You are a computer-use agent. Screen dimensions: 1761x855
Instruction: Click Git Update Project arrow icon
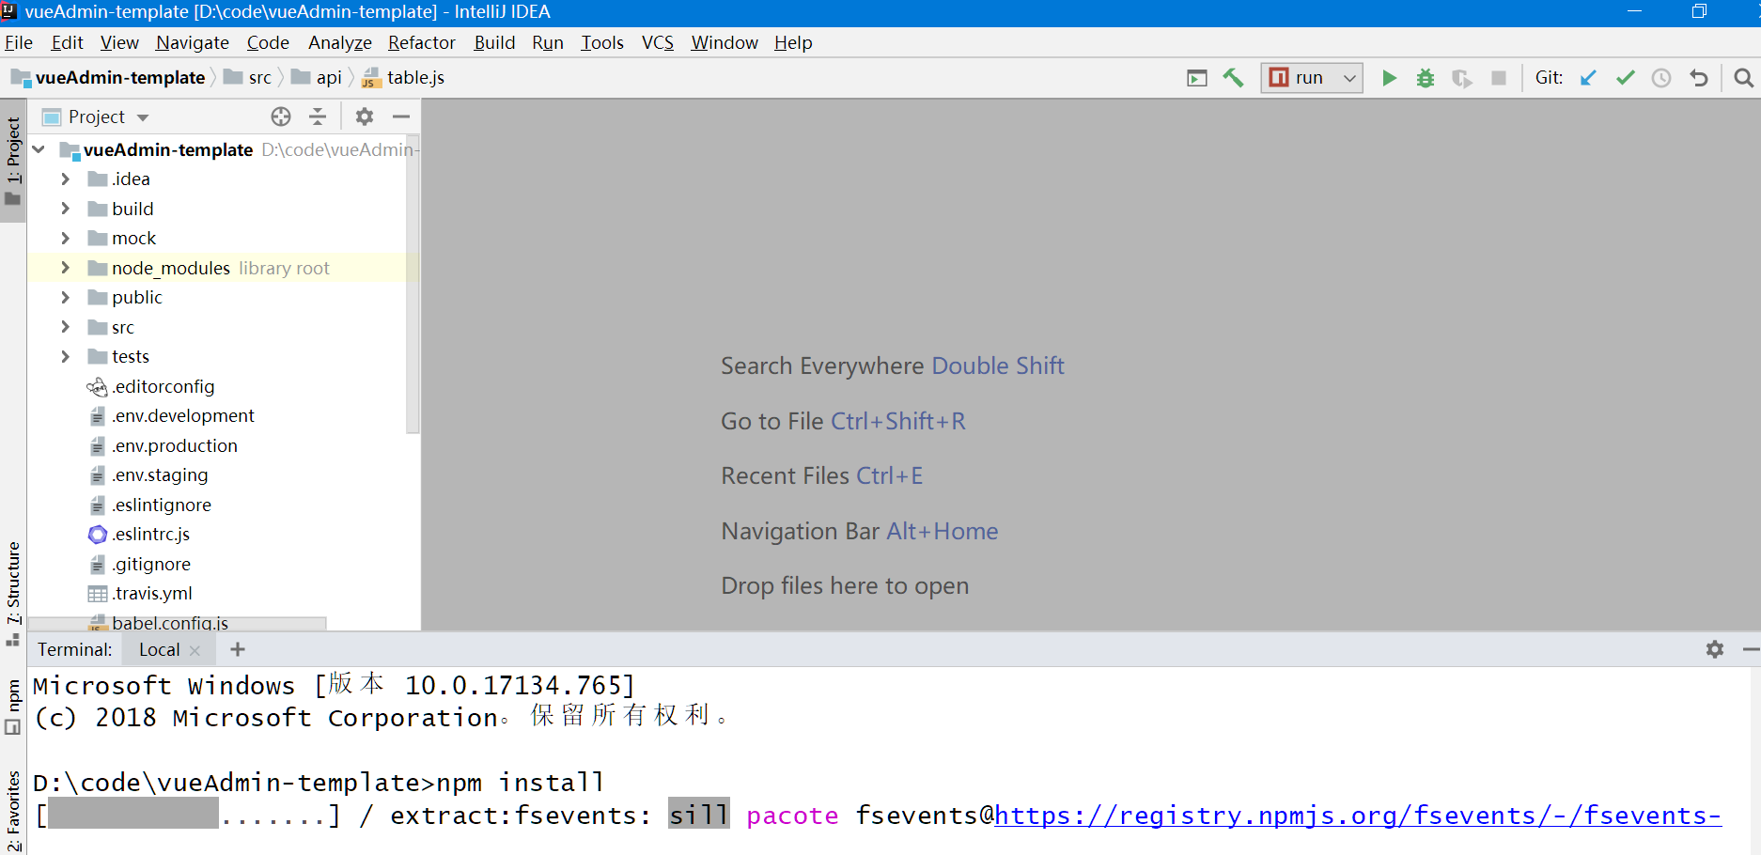click(1588, 78)
